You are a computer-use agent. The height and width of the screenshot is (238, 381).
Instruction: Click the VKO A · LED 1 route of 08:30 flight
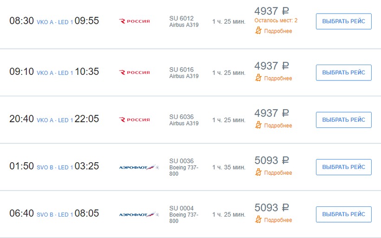tap(55, 22)
